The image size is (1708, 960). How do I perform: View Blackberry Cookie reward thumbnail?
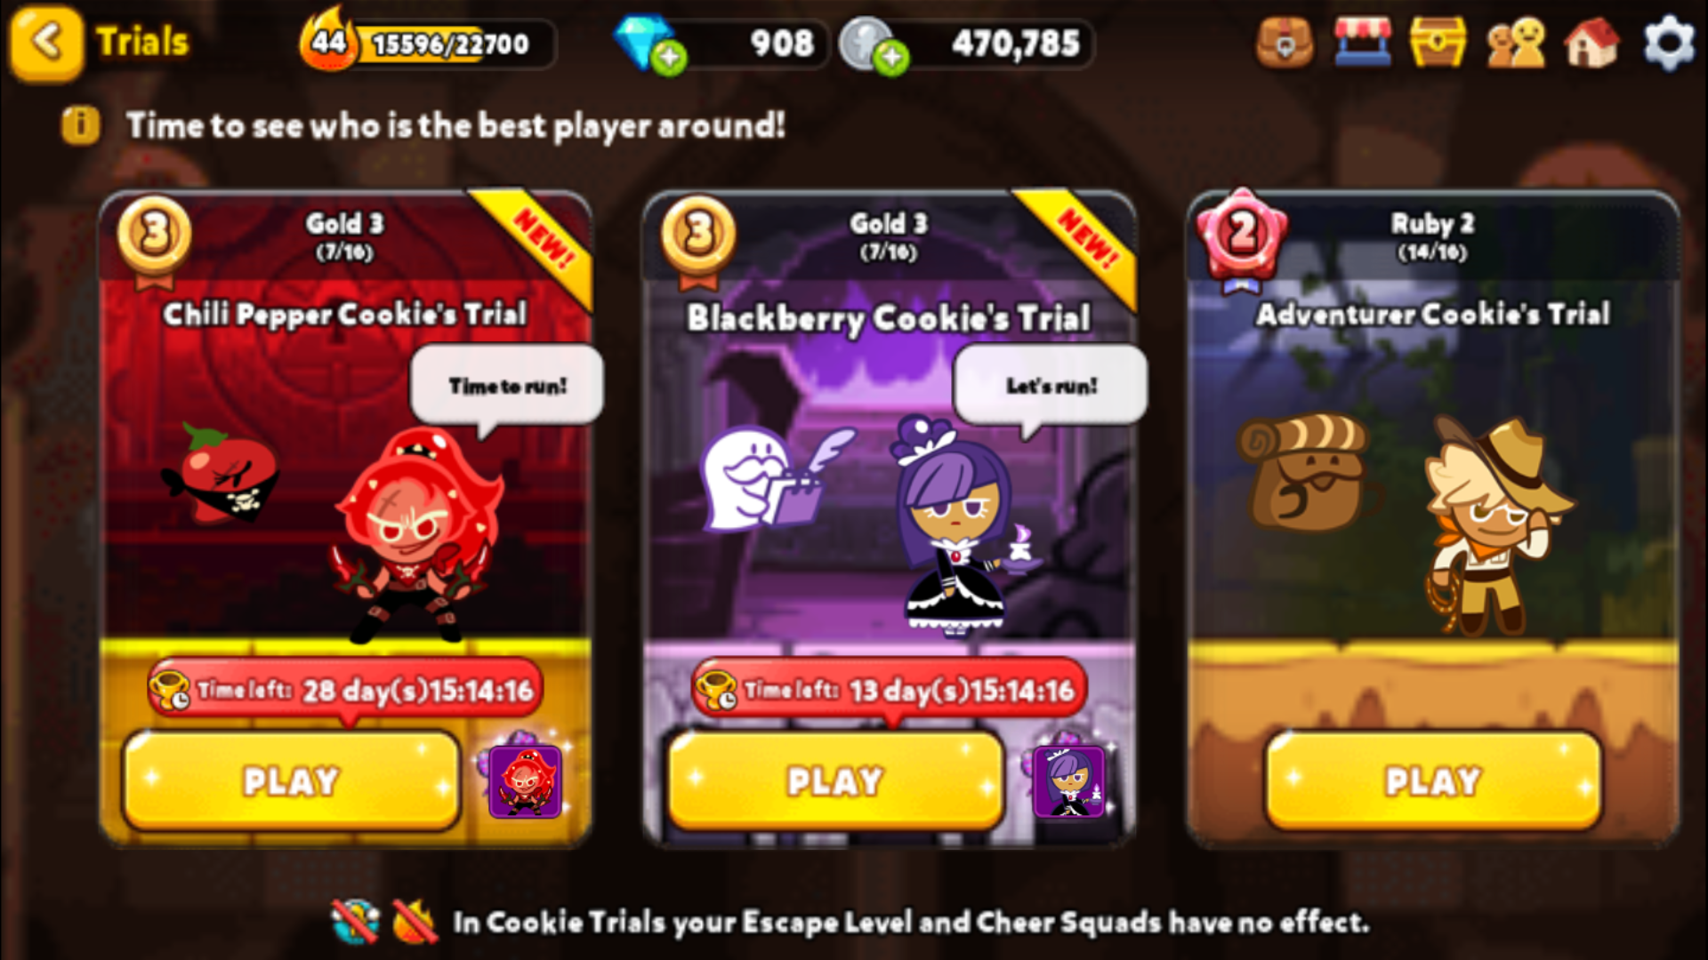click(x=1068, y=781)
